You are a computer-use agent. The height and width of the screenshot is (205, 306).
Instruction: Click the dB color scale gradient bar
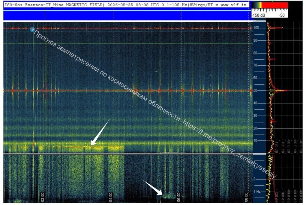(269, 5)
